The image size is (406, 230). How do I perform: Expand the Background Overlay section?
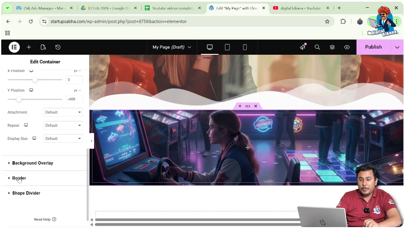[44, 163]
